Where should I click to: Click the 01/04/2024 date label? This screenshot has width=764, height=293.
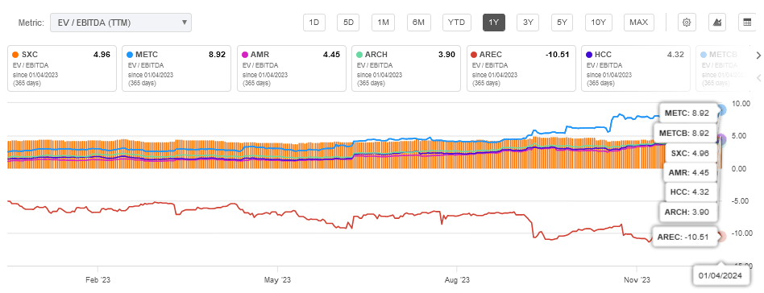720,275
